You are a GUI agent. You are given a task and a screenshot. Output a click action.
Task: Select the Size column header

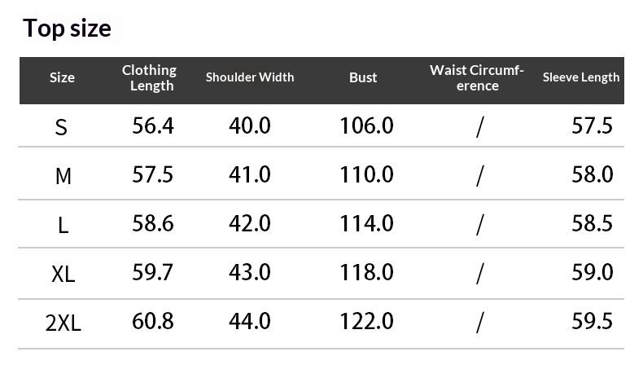point(63,77)
